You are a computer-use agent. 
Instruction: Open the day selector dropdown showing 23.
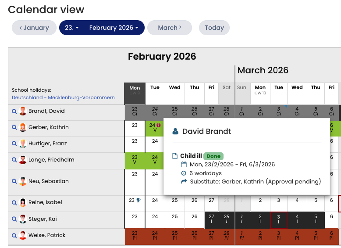click(x=72, y=28)
